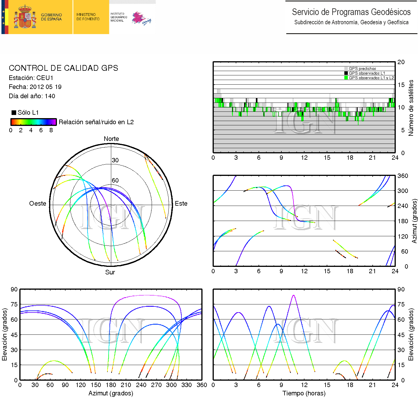Click the Norte label on sky plot

click(x=111, y=139)
